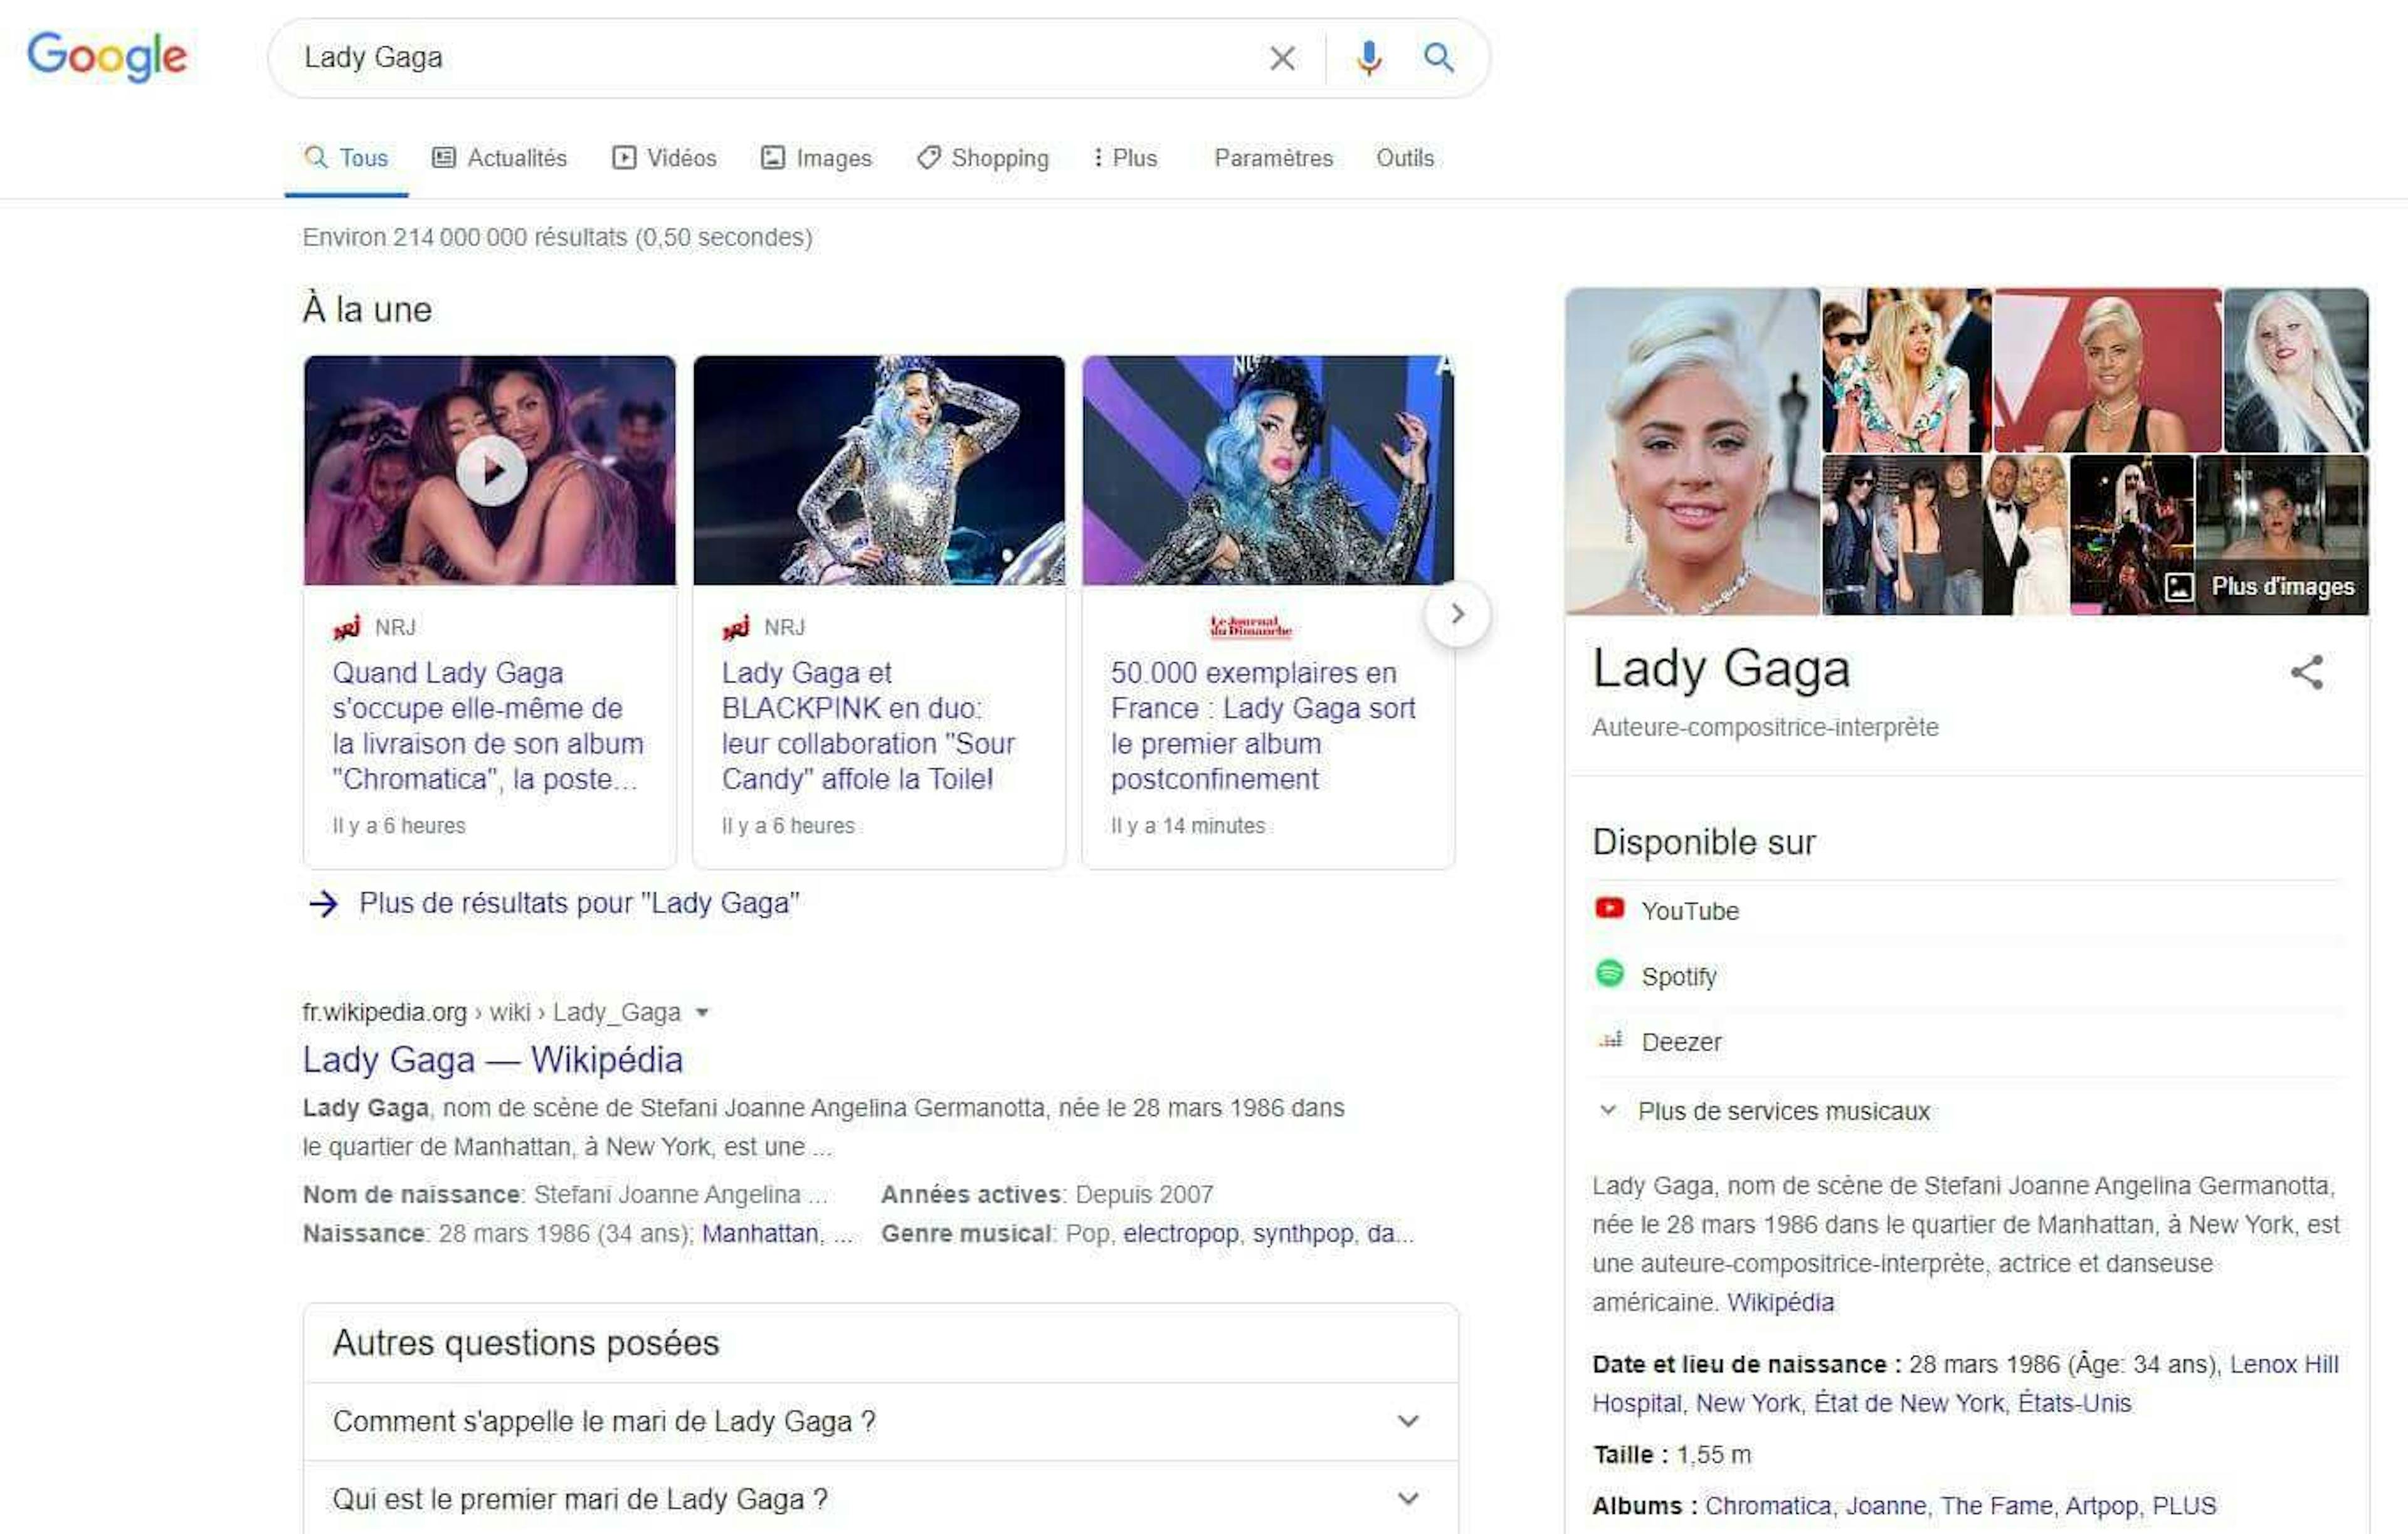Open Deezer music service entry
This screenshot has width=2408, height=1534.
click(x=1681, y=1042)
